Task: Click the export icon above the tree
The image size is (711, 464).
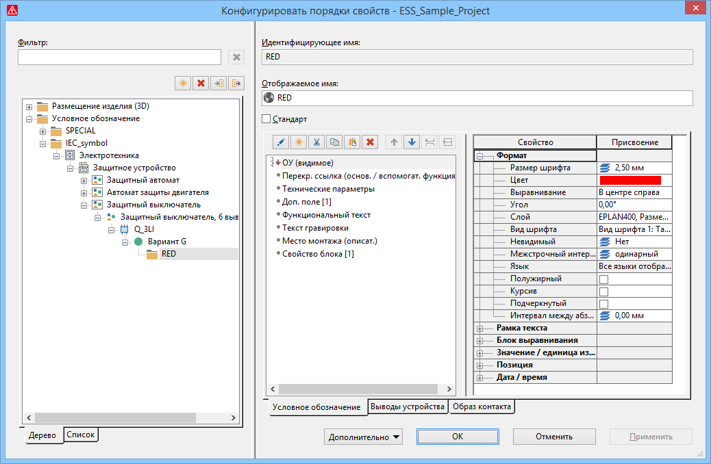Action: coord(236,83)
